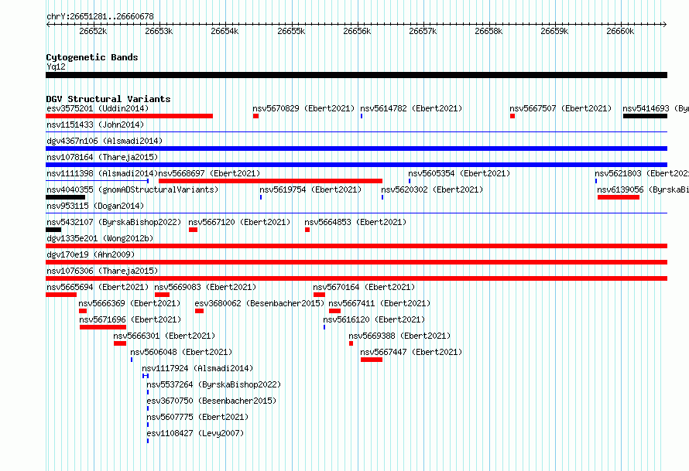Open nsv5616120 (Ebert2021) variant
The image size is (689, 471).
(374, 319)
